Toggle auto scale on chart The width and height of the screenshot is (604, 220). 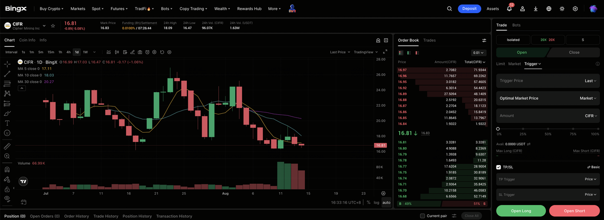tap(386, 203)
